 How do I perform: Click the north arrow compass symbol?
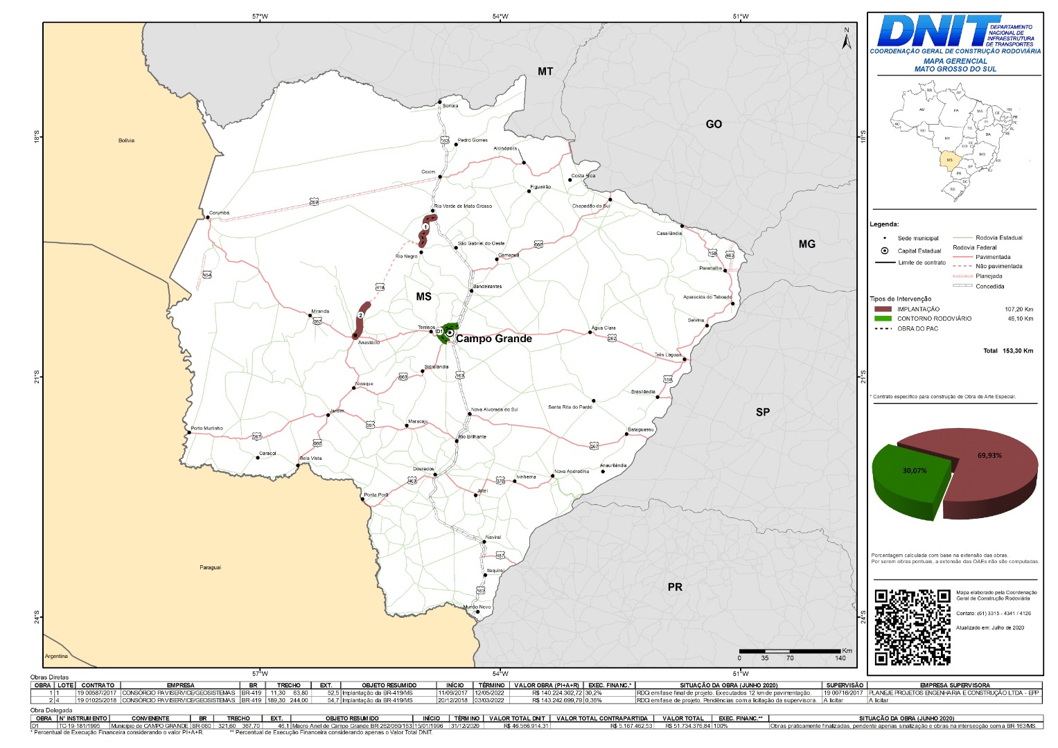pyautogui.click(x=846, y=39)
